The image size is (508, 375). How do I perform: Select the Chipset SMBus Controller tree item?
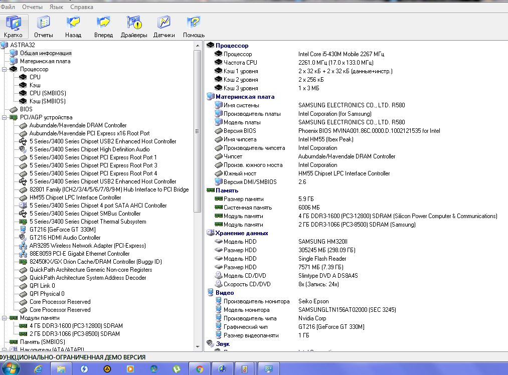coord(85,214)
